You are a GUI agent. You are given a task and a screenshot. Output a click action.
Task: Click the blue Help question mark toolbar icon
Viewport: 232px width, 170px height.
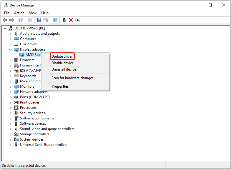(x=39, y=20)
